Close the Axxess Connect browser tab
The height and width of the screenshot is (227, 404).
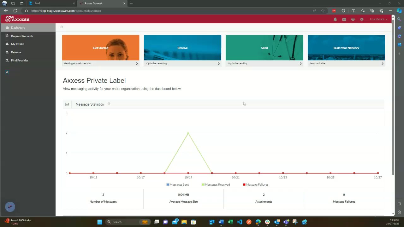tap(124, 3)
